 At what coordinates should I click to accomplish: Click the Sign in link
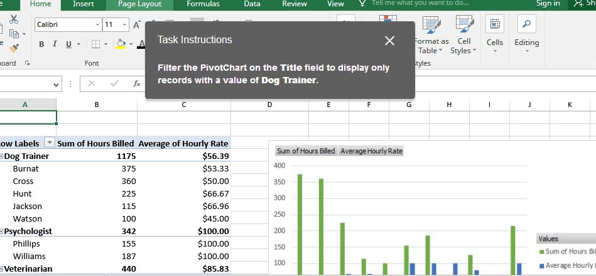click(548, 3)
